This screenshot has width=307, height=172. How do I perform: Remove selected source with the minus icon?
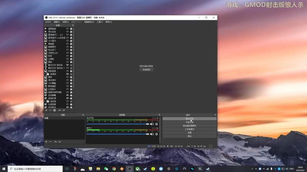tap(50, 110)
